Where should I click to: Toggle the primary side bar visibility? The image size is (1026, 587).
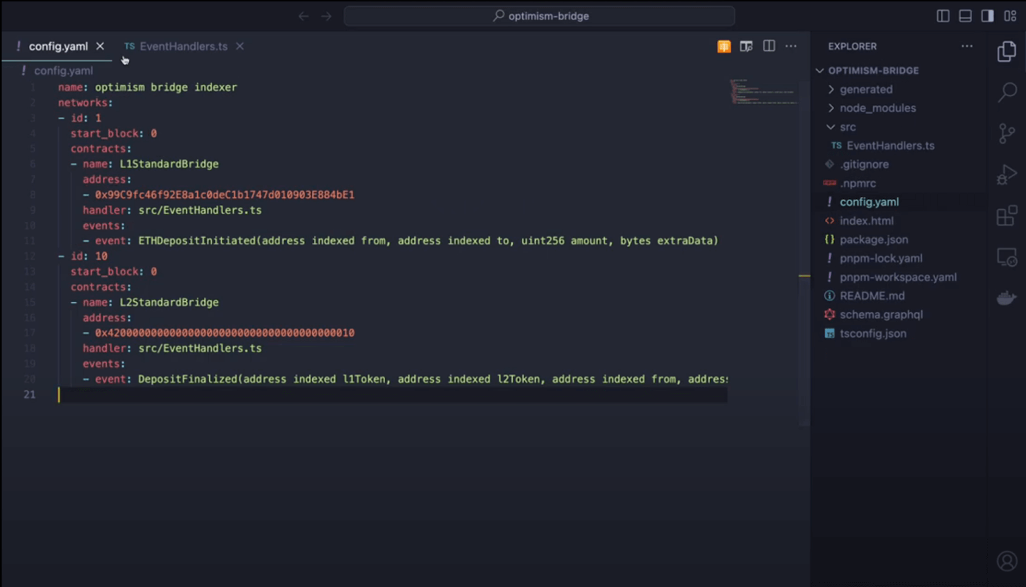[x=943, y=16]
